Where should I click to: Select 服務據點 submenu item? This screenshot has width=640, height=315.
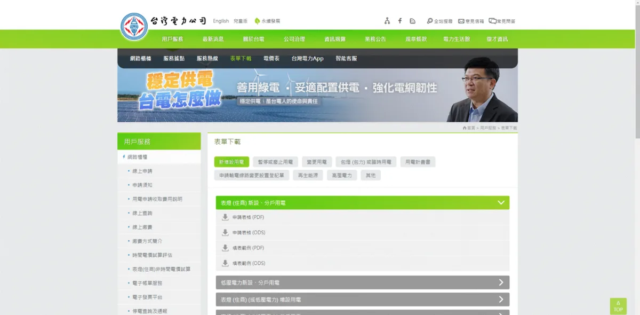pos(174,58)
